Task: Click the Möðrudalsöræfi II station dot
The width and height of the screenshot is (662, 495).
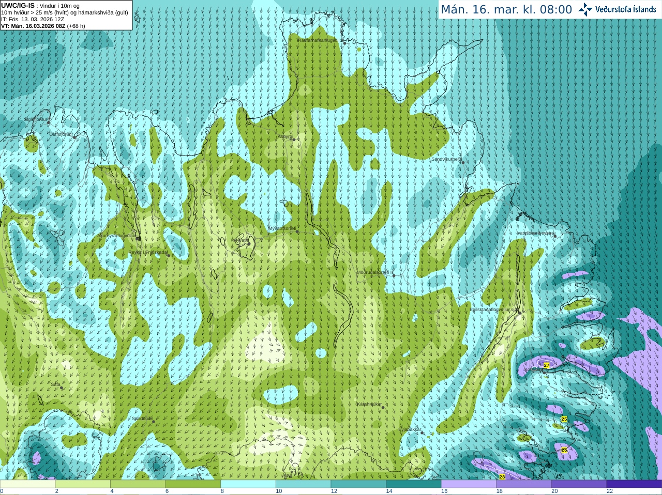Action: tap(394, 275)
